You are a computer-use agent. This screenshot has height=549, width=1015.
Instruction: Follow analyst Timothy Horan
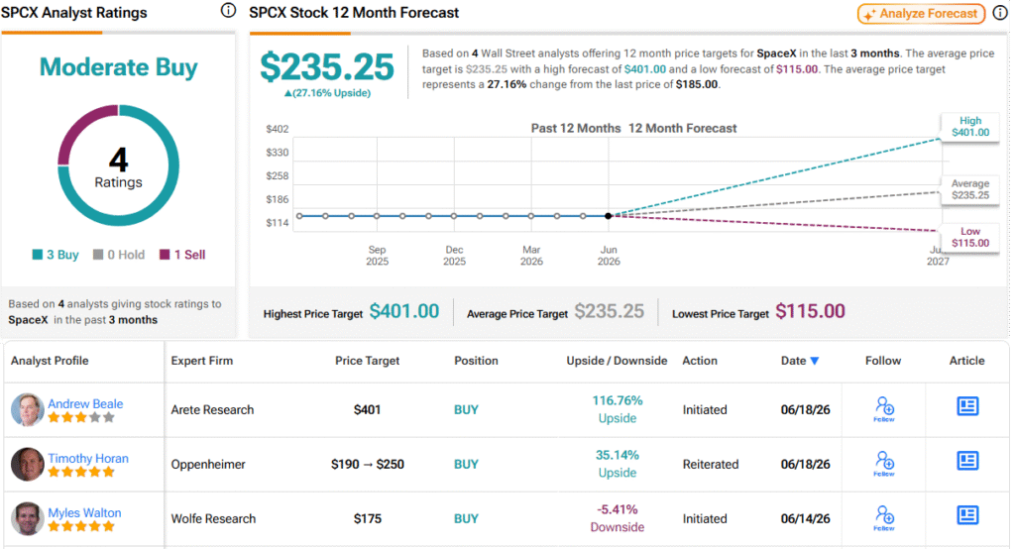pos(884,464)
